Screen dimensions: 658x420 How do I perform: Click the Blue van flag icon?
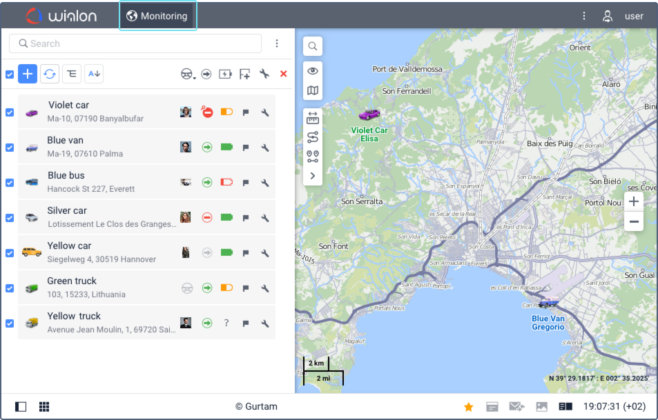246,148
